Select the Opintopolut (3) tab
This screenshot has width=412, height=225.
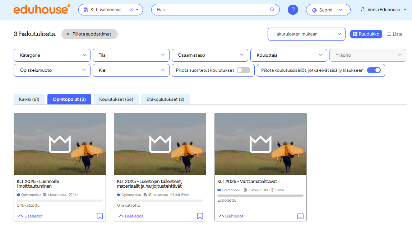click(x=69, y=99)
